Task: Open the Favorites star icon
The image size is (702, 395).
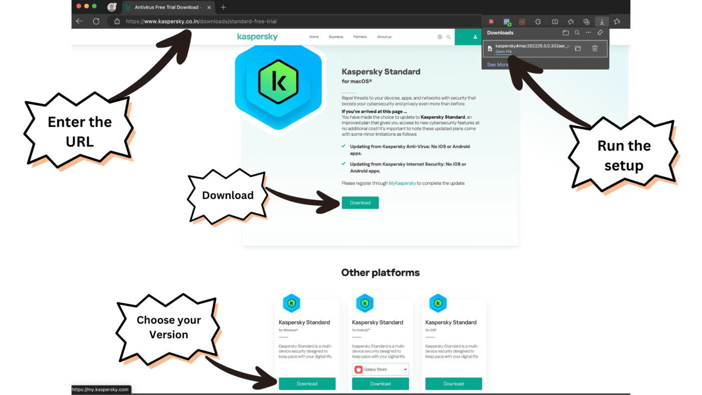Action: [x=571, y=22]
